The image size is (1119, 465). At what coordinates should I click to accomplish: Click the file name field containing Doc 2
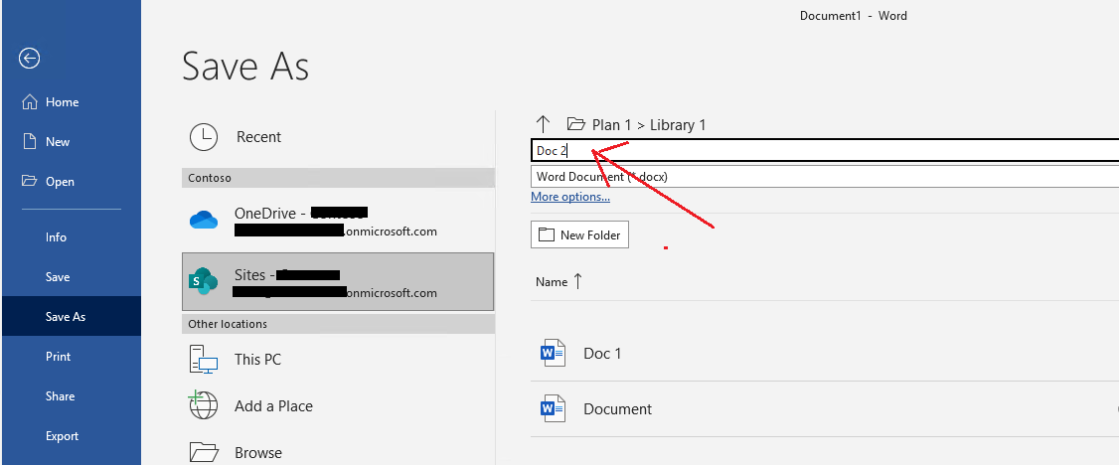825,150
